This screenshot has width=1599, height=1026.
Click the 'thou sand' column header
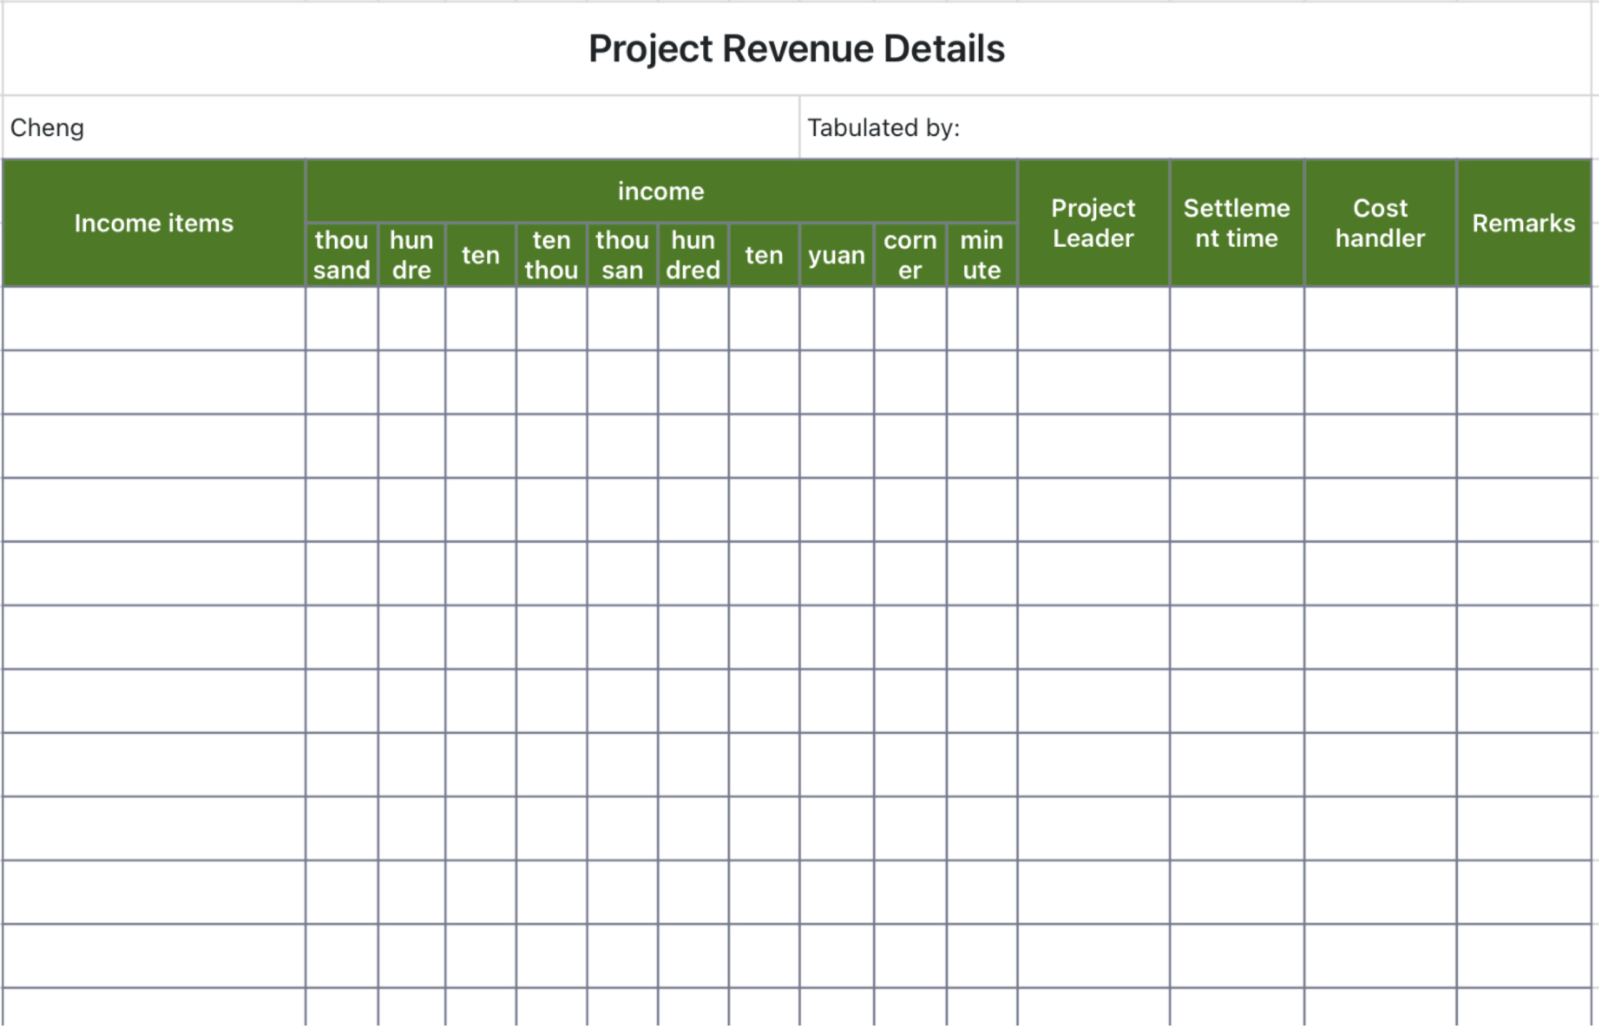point(342,255)
